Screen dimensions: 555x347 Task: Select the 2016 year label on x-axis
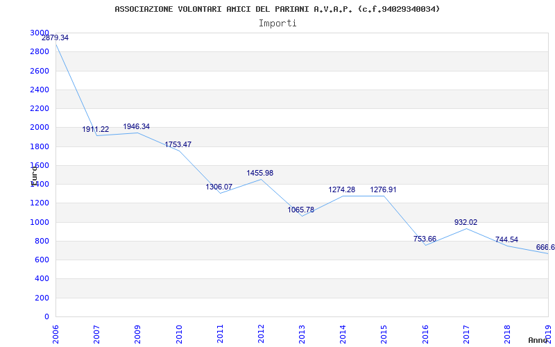pos(425,333)
